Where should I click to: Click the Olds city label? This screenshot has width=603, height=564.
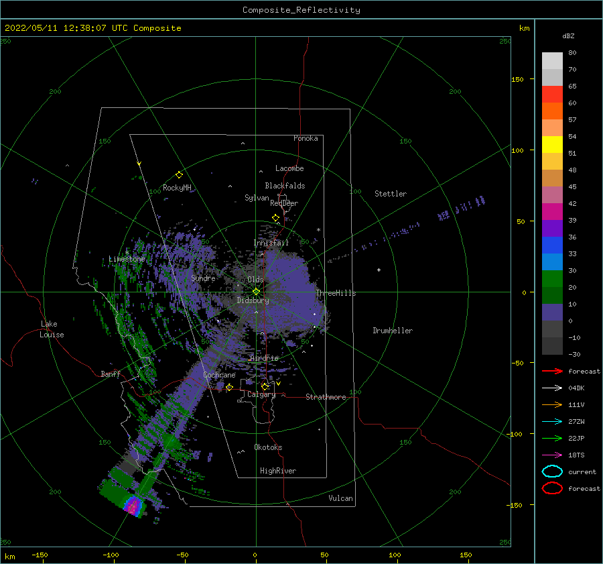255,280
